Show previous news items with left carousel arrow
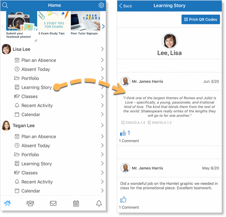The width and height of the screenshot is (226, 217). 3,26
